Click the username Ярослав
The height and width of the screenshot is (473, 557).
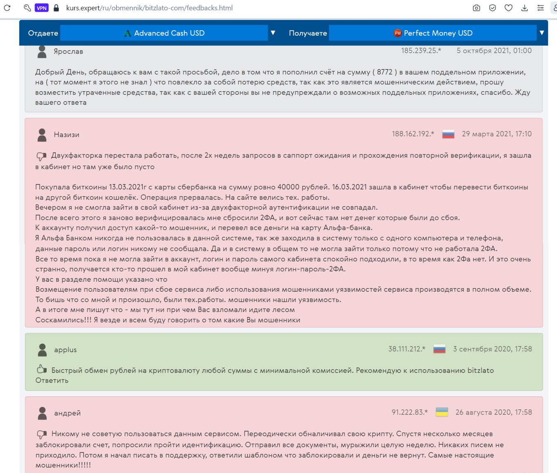(68, 52)
